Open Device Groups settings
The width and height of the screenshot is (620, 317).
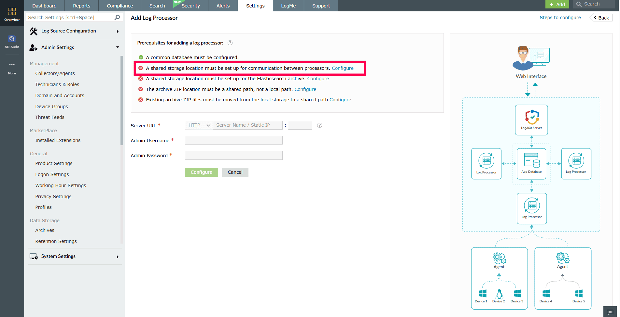point(51,107)
